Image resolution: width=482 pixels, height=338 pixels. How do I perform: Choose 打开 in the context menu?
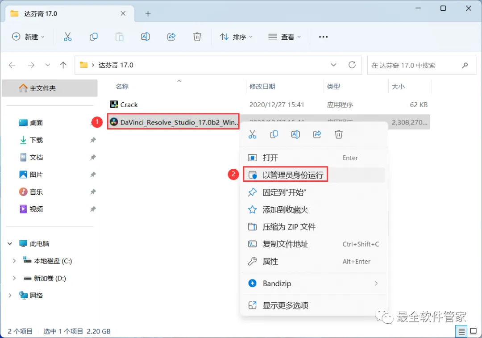[x=314, y=158]
